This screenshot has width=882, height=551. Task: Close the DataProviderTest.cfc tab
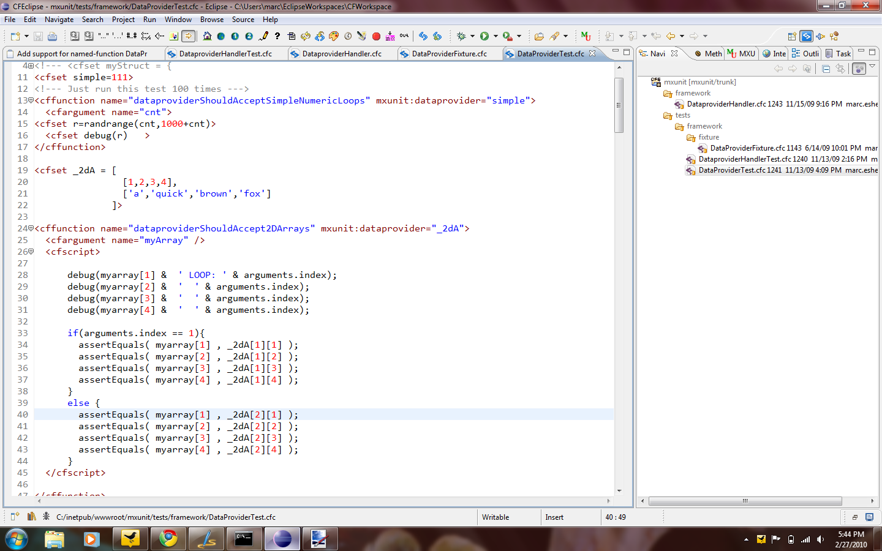pos(592,53)
